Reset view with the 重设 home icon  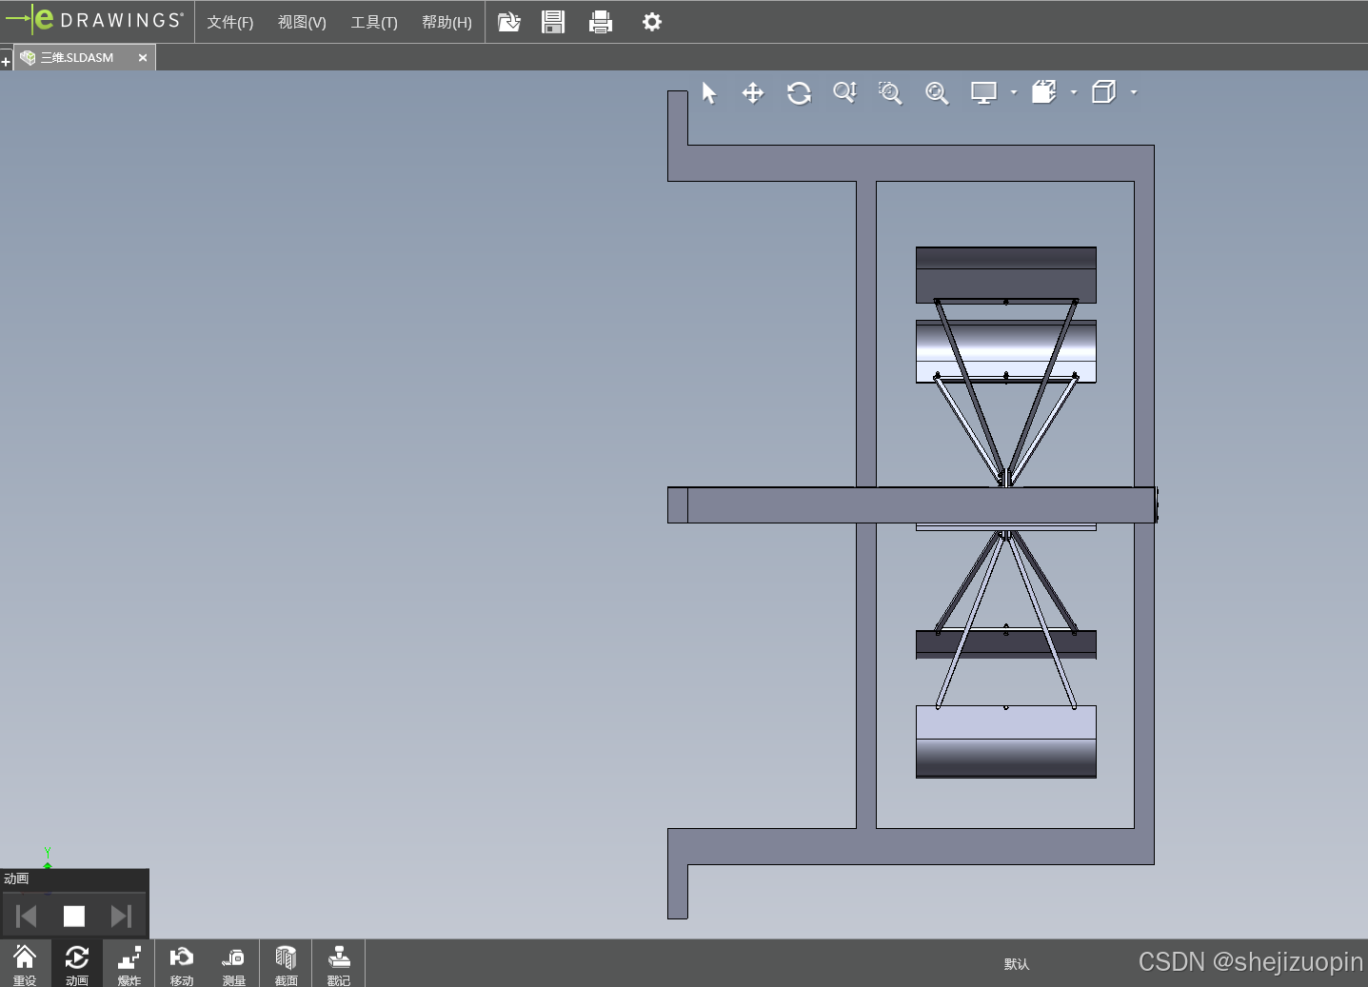point(25,964)
